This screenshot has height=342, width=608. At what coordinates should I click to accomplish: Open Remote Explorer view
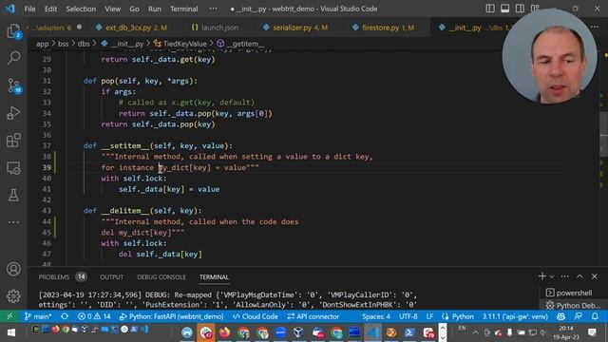[x=13, y=168]
